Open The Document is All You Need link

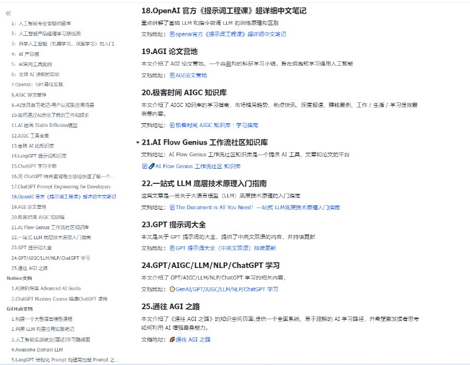[x=258, y=207]
